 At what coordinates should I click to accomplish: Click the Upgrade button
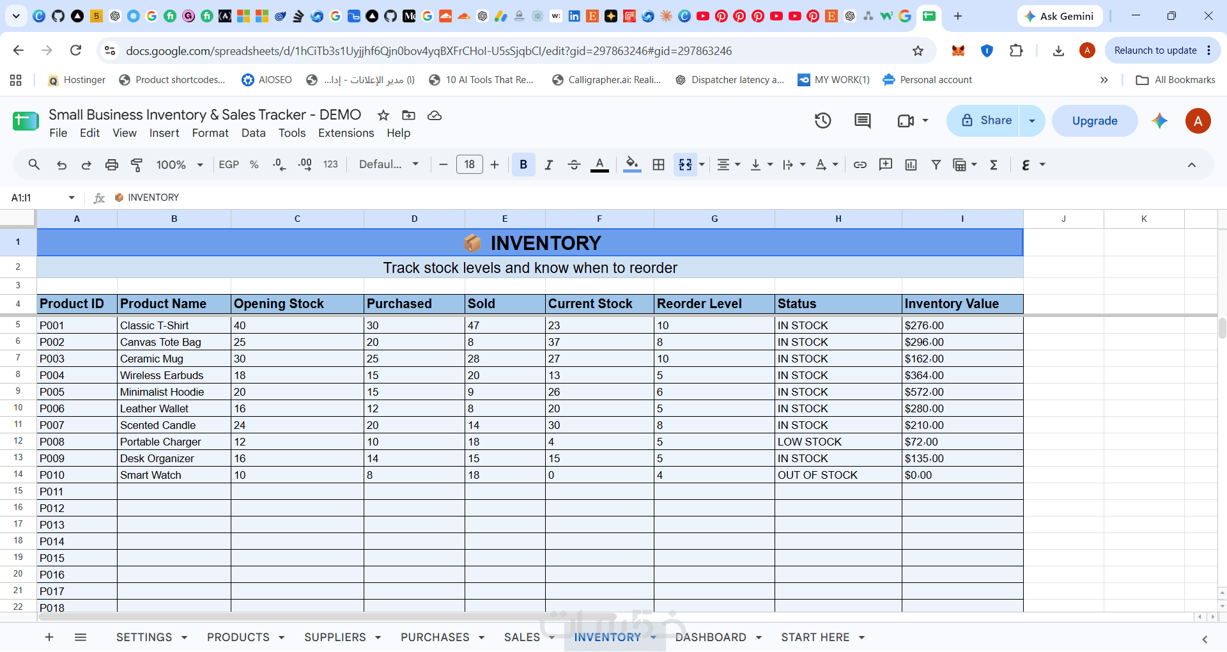(x=1095, y=121)
